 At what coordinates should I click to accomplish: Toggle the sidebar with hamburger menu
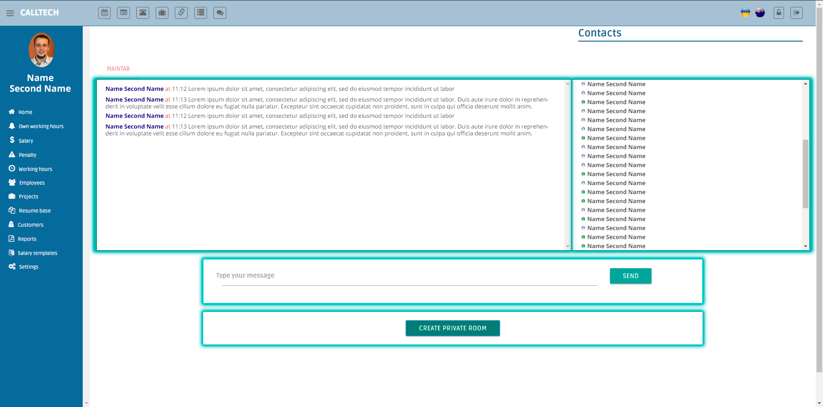tap(10, 13)
